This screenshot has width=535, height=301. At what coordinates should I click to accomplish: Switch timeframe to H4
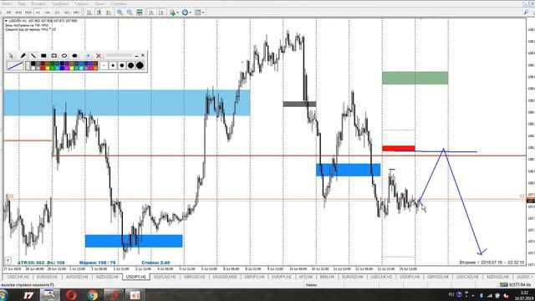pos(48,13)
